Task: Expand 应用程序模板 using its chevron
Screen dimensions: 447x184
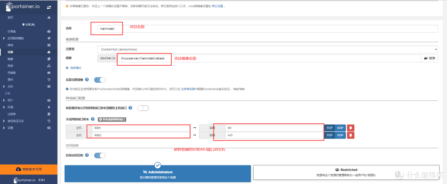Action: coord(4,38)
